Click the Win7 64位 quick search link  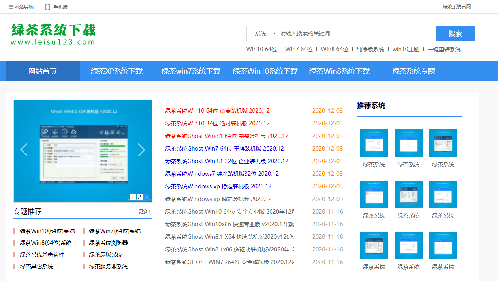pyautogui.click(x=299, y=49)
